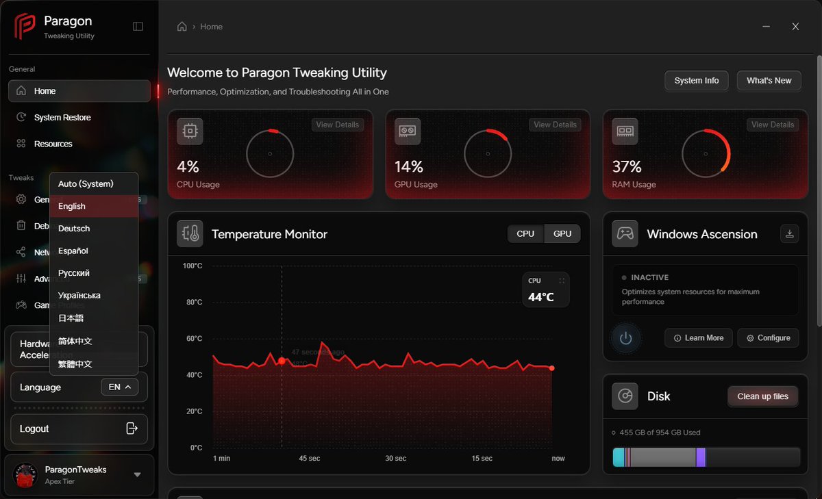Select the Disk panel icon
Screen dimensions: 822x499
click(625, 396)
